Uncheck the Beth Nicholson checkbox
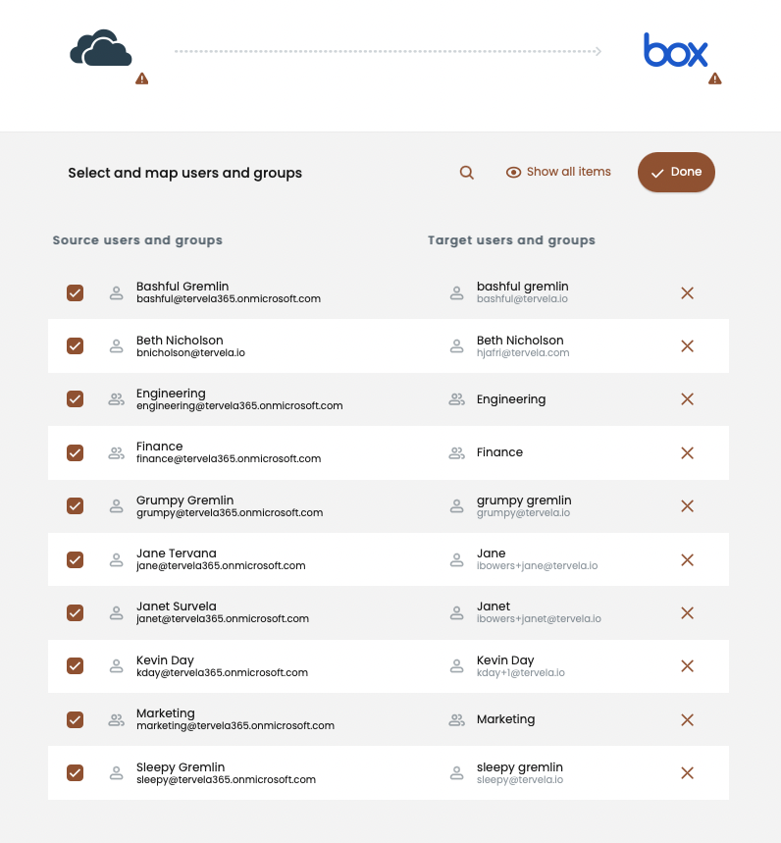Viewport: 781px width, 843px height. [x=75, y=345]
